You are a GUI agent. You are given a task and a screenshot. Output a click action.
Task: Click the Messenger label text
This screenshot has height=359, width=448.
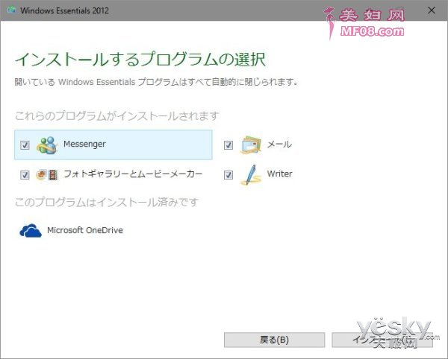(84, 144)
